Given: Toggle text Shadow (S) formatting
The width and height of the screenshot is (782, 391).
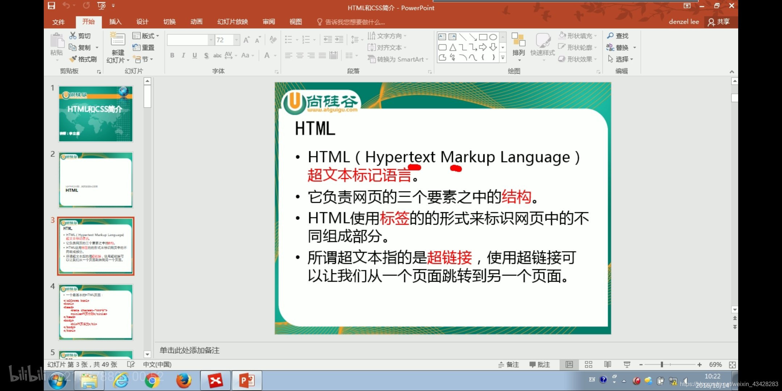Looking at the screenshot, I should pos(206,55).
